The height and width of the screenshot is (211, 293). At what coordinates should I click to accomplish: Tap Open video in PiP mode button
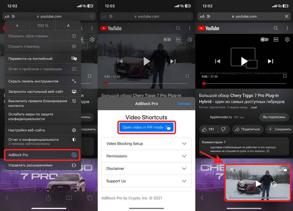point(146,127)
